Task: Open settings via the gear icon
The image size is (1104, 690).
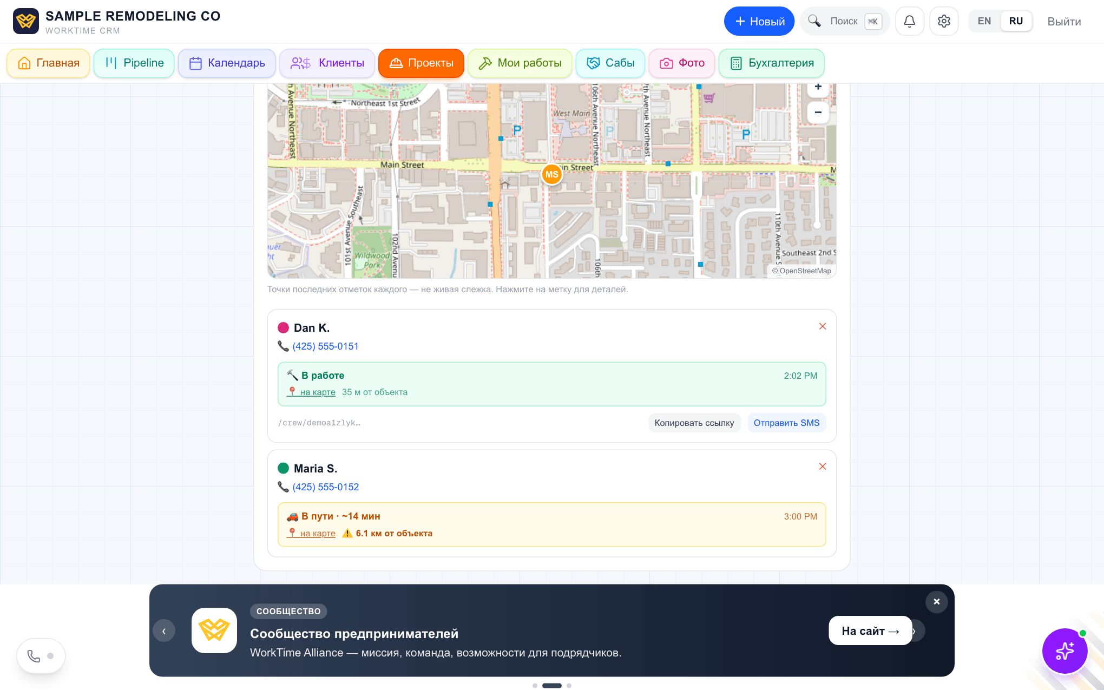Action: 944,21
